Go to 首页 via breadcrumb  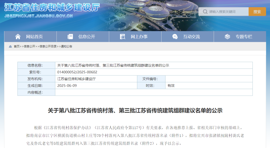(17, 46)
